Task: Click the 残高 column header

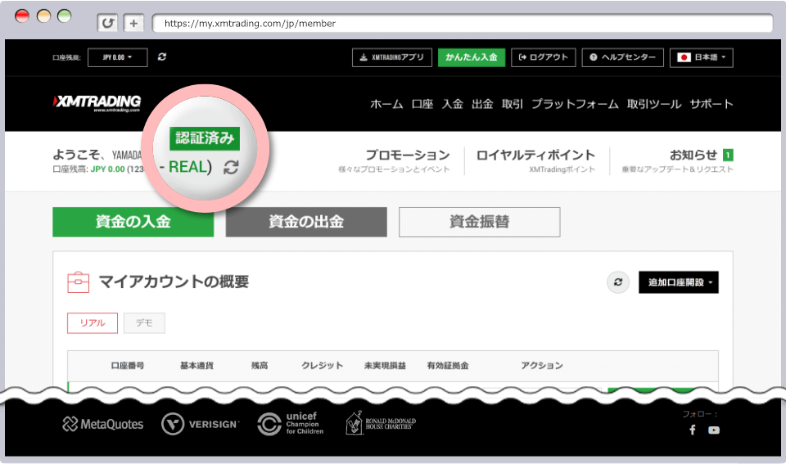Action: pyautogui.click(x=260, y=366)
